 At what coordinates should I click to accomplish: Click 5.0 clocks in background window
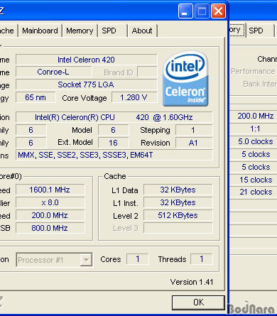coord(256,141)
